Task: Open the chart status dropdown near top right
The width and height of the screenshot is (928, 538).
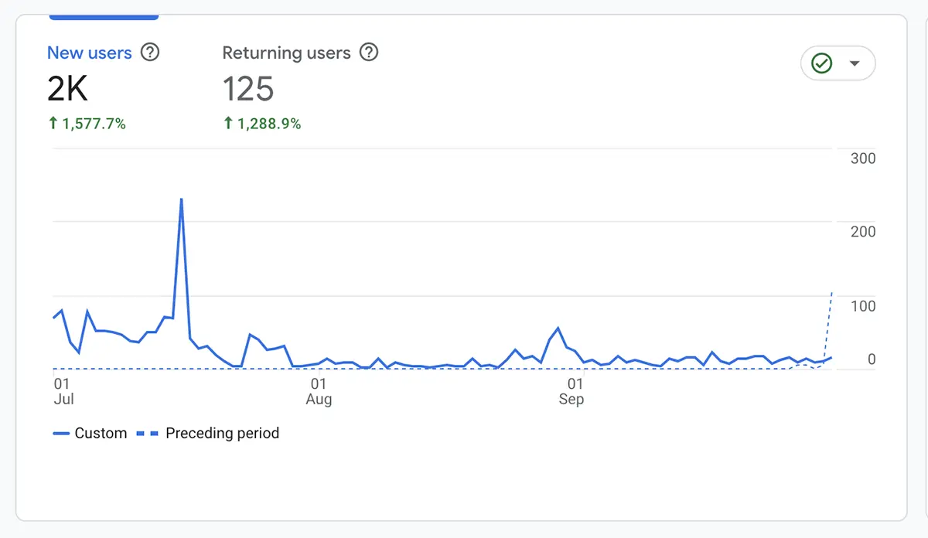Action: [854, 63]
